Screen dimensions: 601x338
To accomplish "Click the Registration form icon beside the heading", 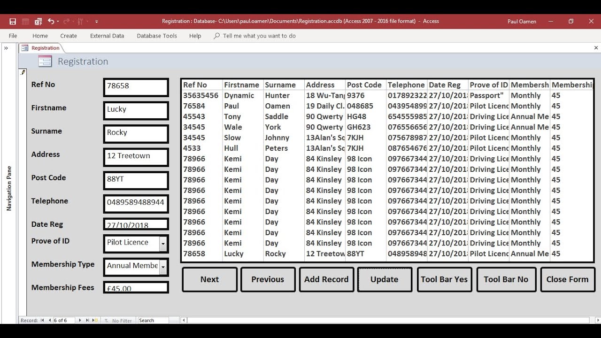I will (45, 61).
